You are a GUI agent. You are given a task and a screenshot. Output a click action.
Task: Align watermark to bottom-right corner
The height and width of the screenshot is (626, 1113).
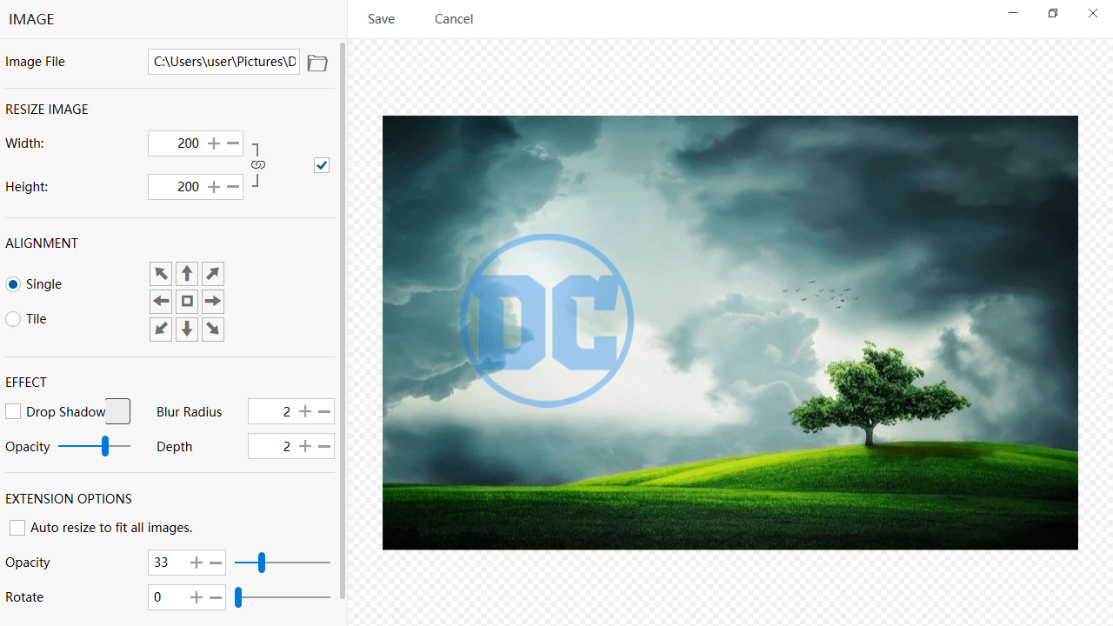(213, 330)
